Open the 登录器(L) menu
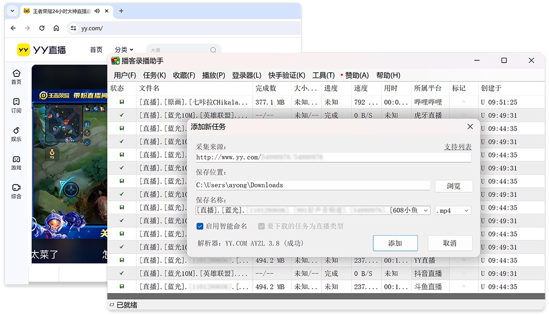 pyautogui.click(x=247, y=75)
